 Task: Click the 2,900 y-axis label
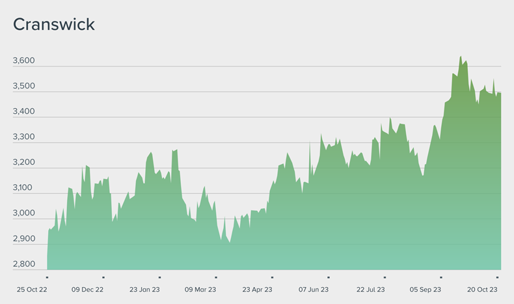tap(24, 239)
